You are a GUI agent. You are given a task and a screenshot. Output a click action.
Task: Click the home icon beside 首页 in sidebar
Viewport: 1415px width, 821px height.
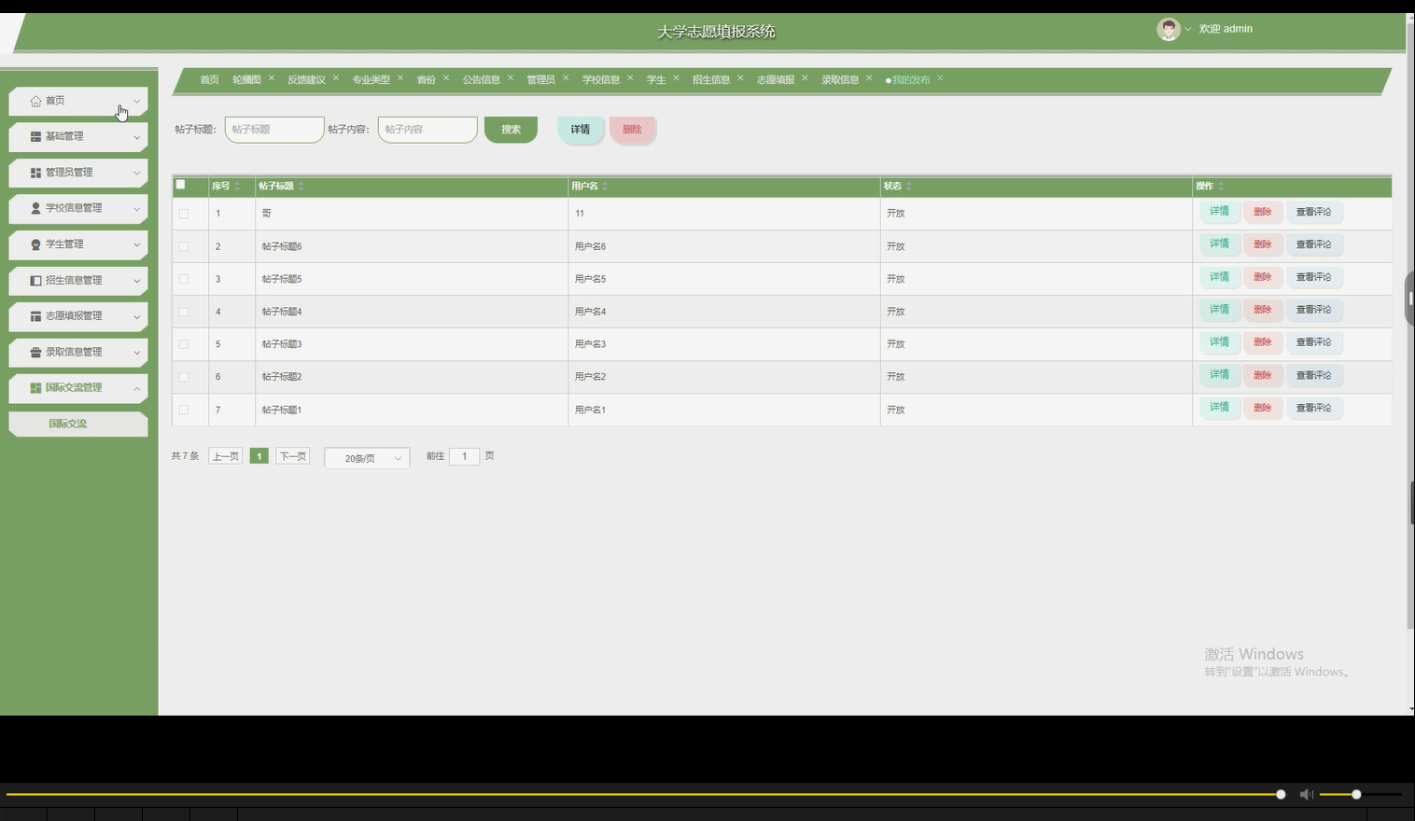(35, 101)
